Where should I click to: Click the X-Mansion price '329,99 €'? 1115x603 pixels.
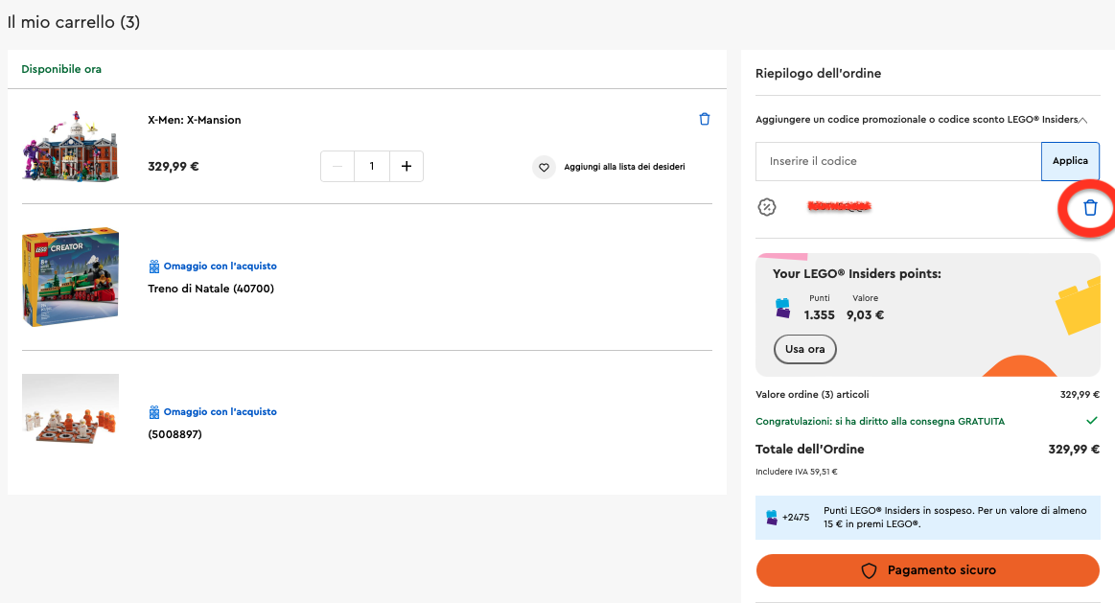point(174,167)
